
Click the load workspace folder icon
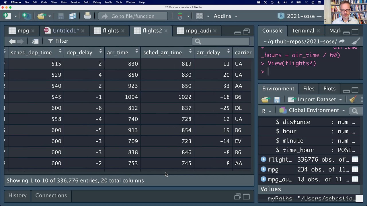265,100
